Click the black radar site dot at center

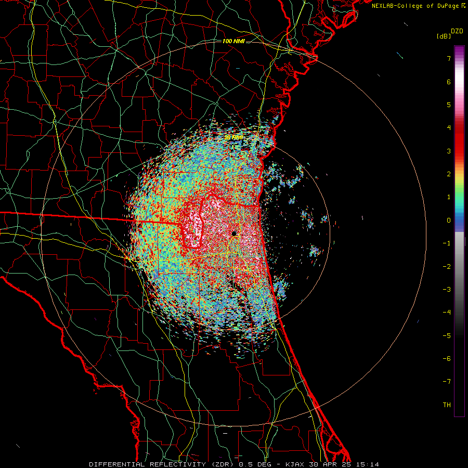(234, 233)
